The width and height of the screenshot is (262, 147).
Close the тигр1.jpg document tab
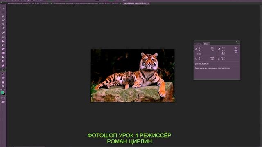[148, 3]
